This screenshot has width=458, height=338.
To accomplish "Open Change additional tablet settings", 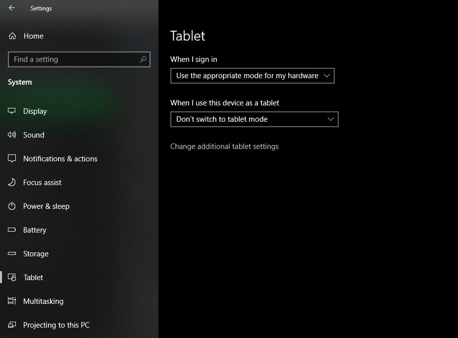I will [224, 146].
